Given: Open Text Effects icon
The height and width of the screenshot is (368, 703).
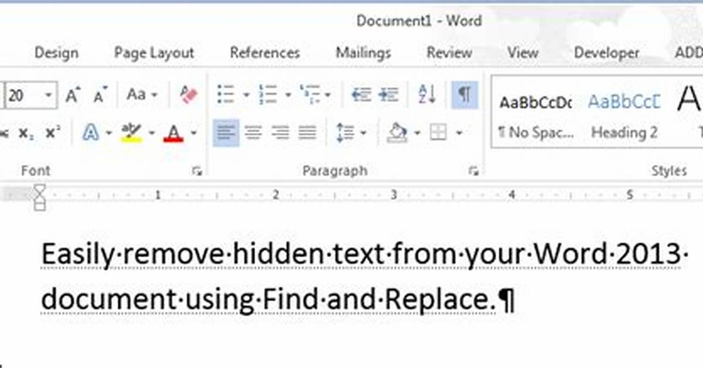Looking at the screenshot, I should point(90,133).
